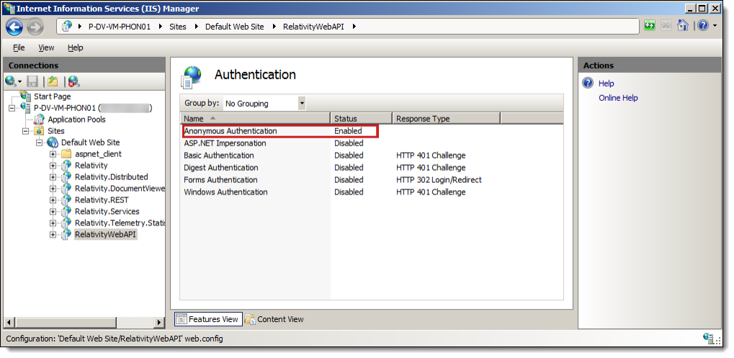Viewport: 734px width, 358px height.
Task: Sort by the Name column header
Action: 255,118
